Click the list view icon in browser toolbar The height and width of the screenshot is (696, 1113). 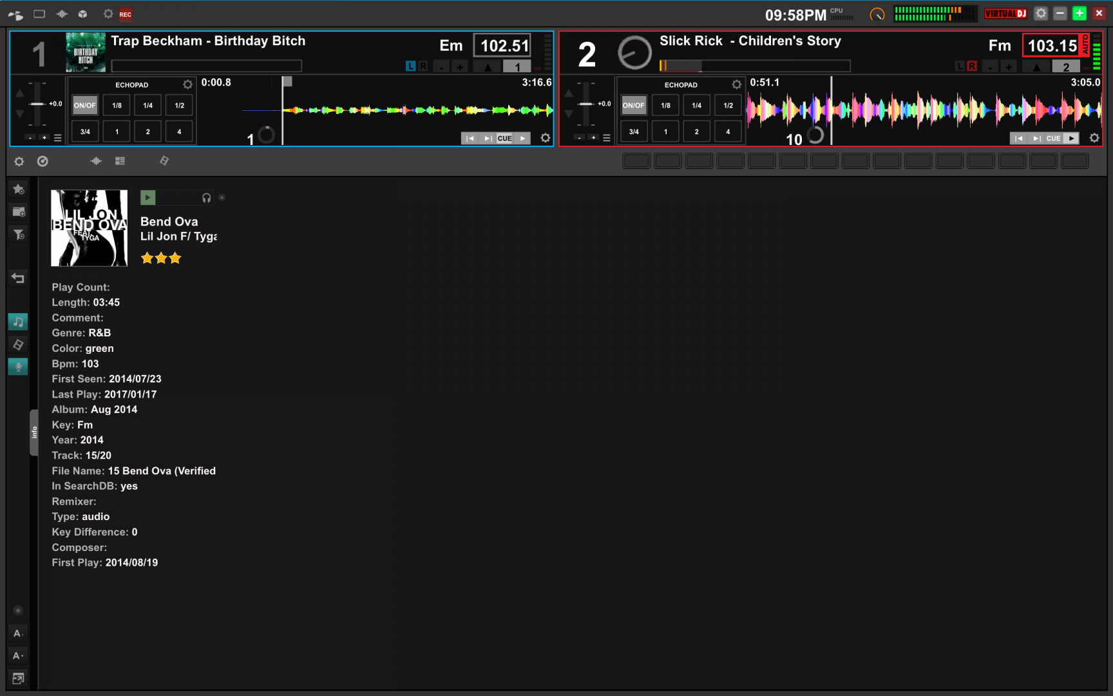pos(120,161)
